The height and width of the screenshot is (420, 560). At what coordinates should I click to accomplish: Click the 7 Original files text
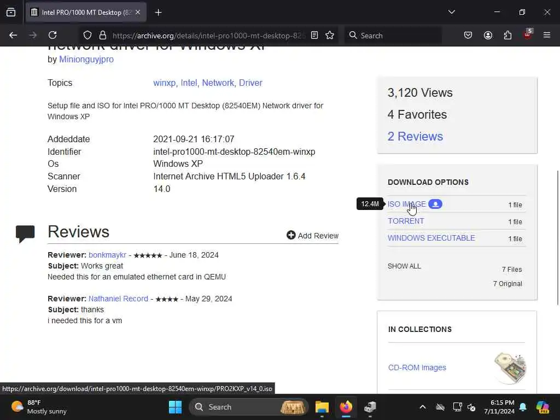507,284
